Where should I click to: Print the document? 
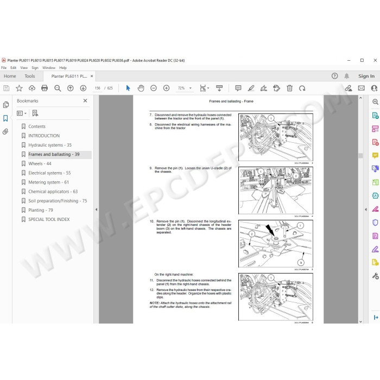point(45,88)
